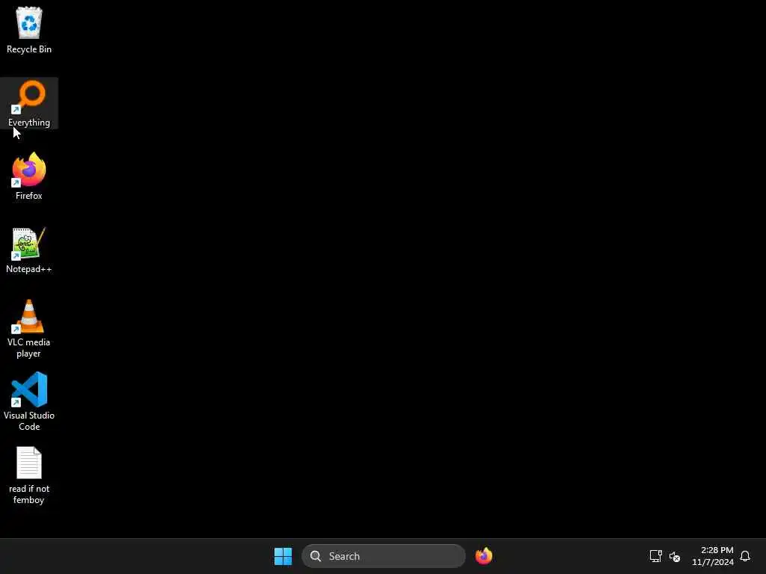Select the Recycle Bin desktop icon
The image size is (766, 574).
click(29, 30)
